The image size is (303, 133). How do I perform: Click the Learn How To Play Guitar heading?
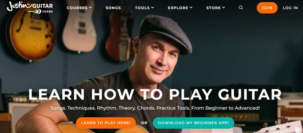[155, 94]
